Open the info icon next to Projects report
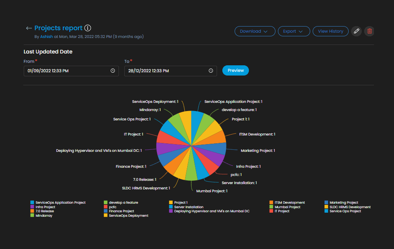 pyautogui.click(x=88, y=28)
